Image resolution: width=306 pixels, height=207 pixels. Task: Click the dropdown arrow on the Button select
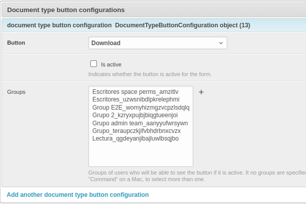(x=221, y=43)
